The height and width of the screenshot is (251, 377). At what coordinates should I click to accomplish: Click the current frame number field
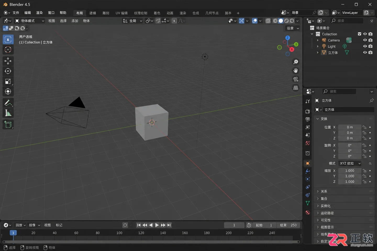234,225
